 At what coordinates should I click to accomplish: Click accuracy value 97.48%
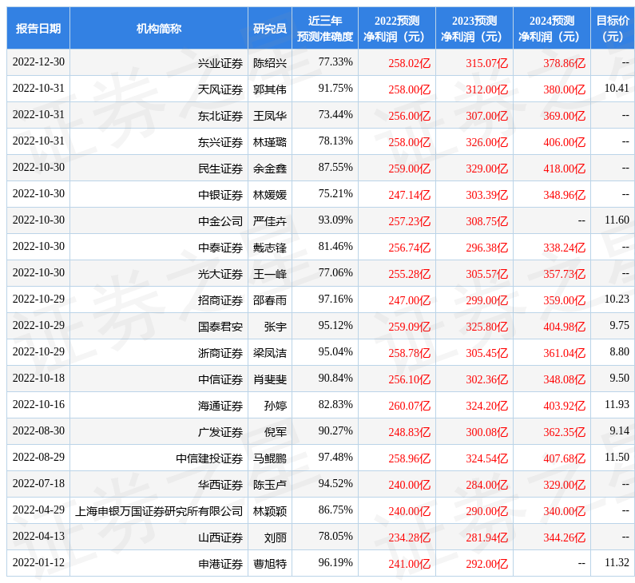(335, 457)
